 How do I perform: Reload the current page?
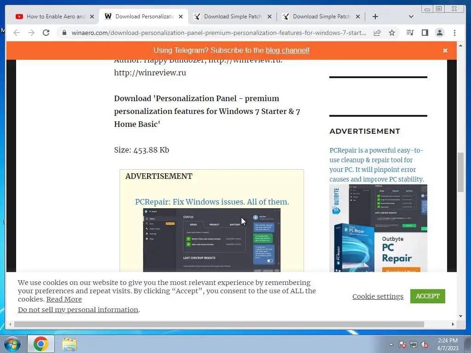(46, 33)
